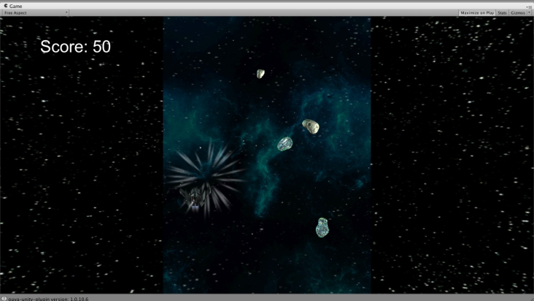The height and width of the screenshot is (301, 534).
Task: Open the Gizmos dropdown arrow
Action: coord(529,13)
